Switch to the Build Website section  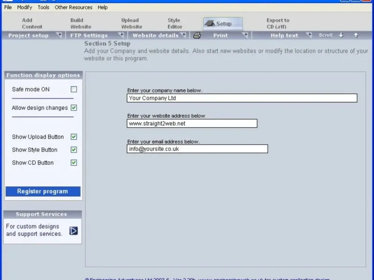pyautogui.click(x=80, y=23)
